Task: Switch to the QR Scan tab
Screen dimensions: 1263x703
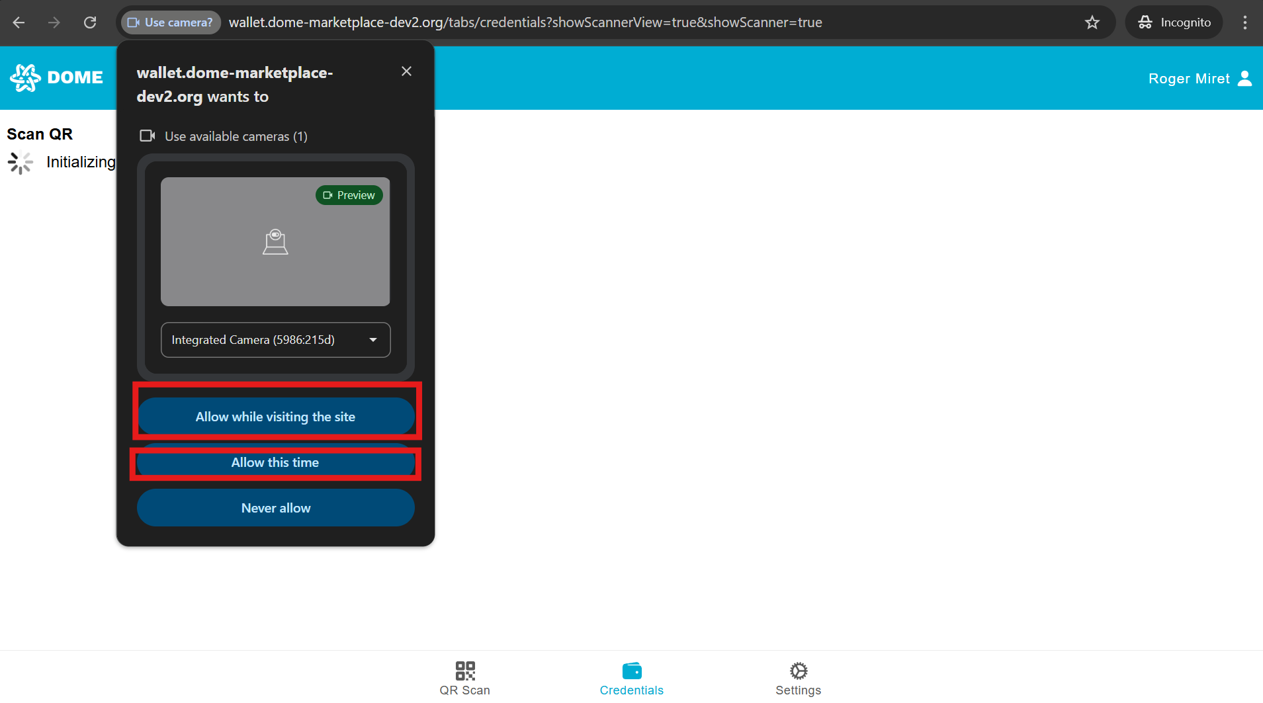Action: (x=465, y=679)
